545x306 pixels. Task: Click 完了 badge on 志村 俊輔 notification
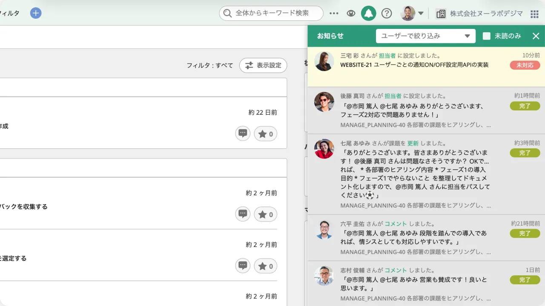click(525, 280)
